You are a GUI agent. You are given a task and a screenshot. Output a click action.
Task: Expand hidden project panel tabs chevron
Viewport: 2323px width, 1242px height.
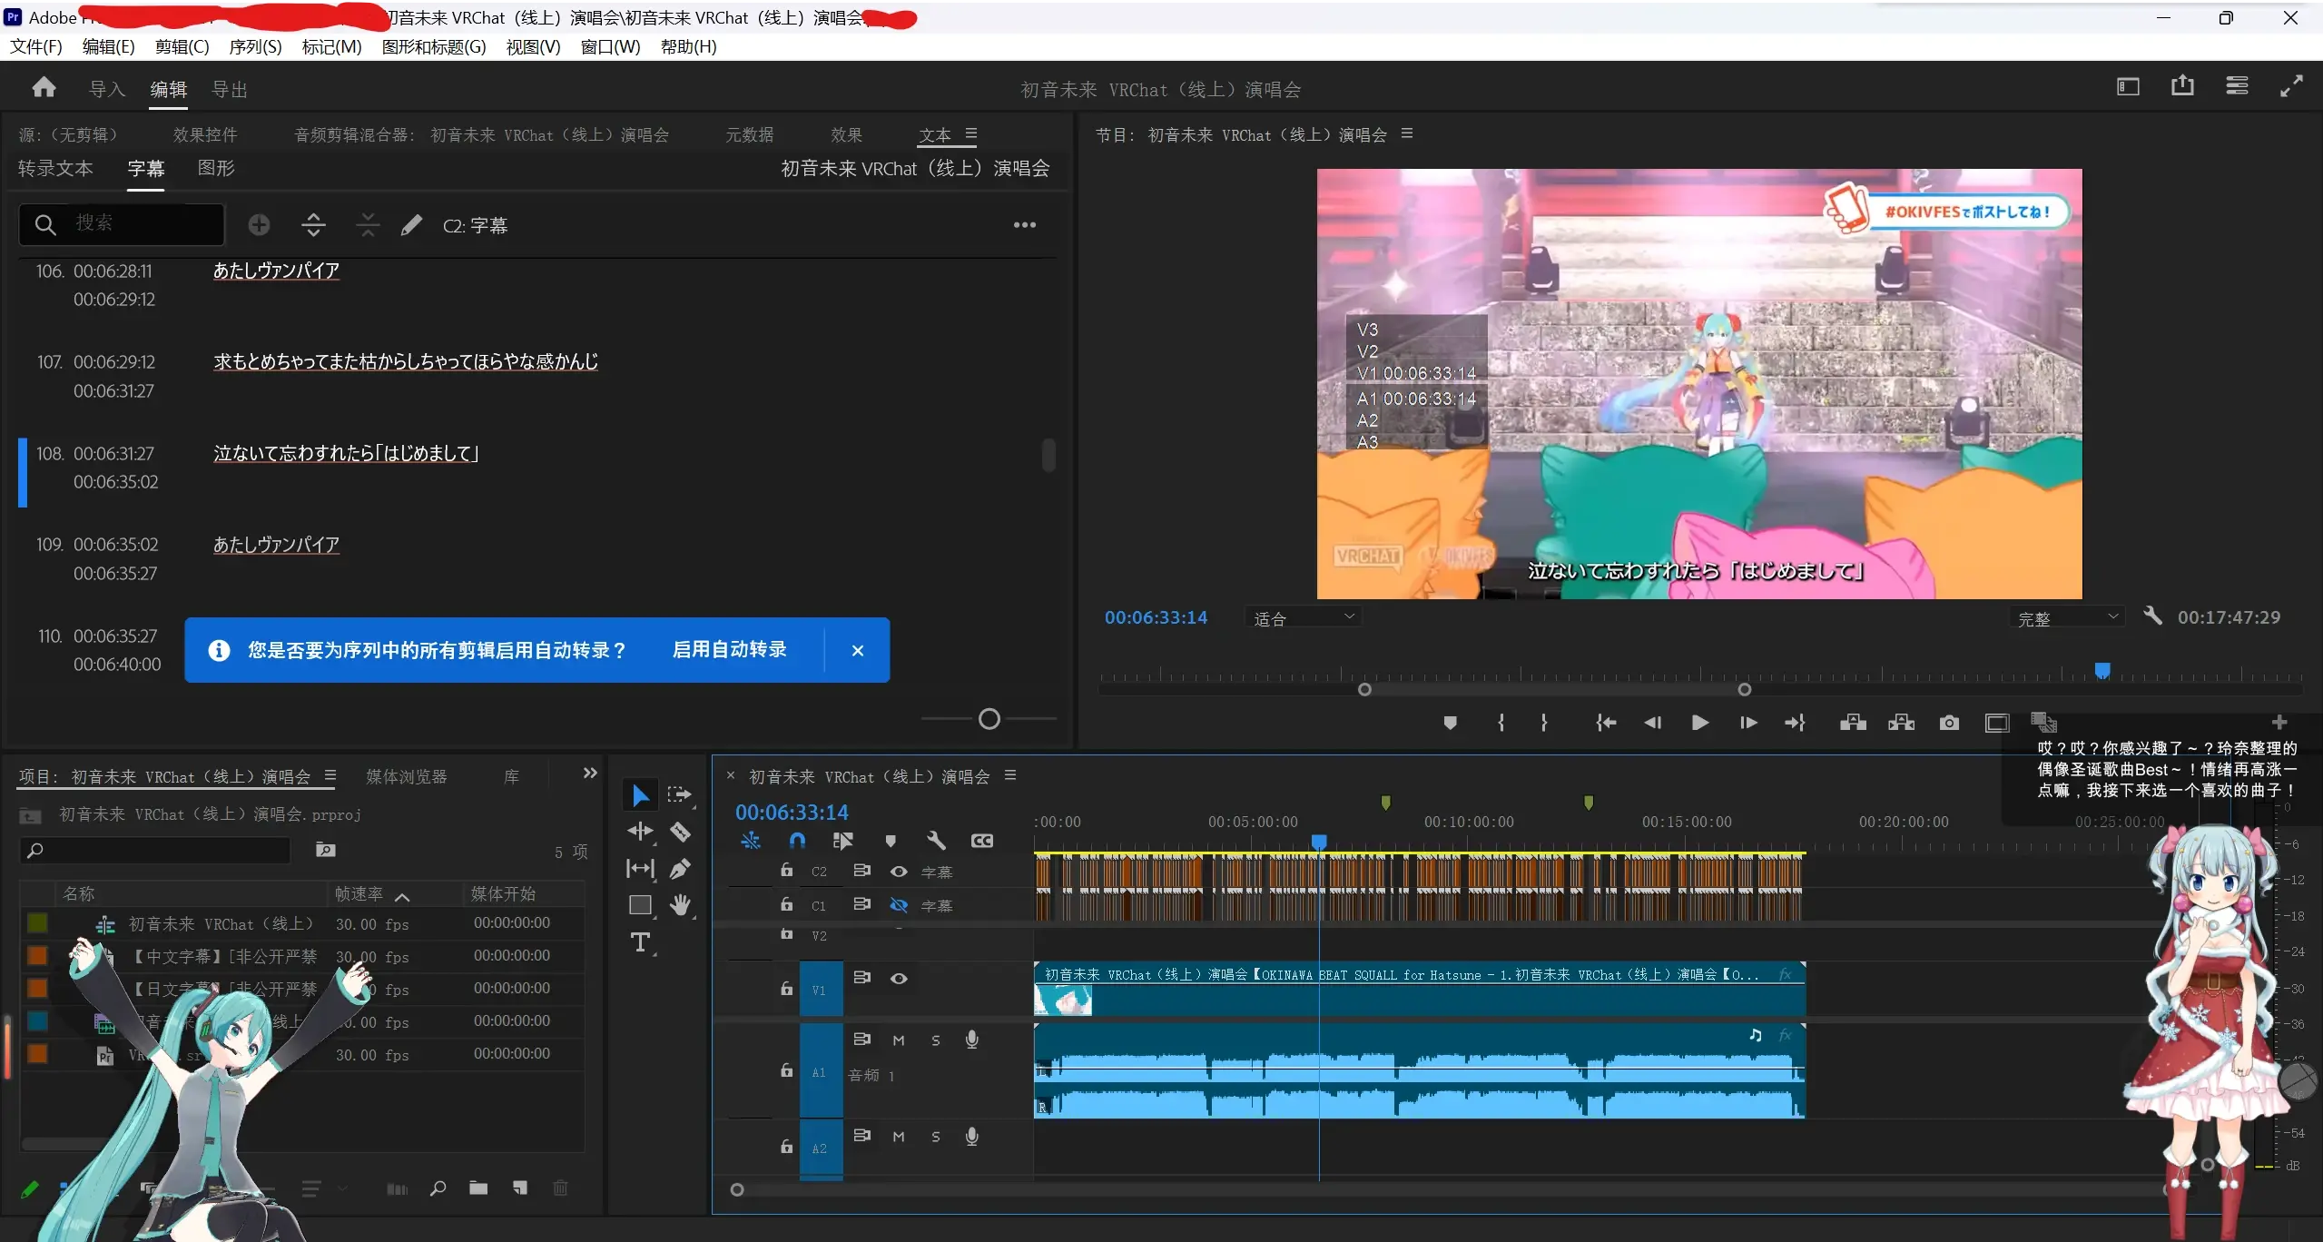coord(590,774)
